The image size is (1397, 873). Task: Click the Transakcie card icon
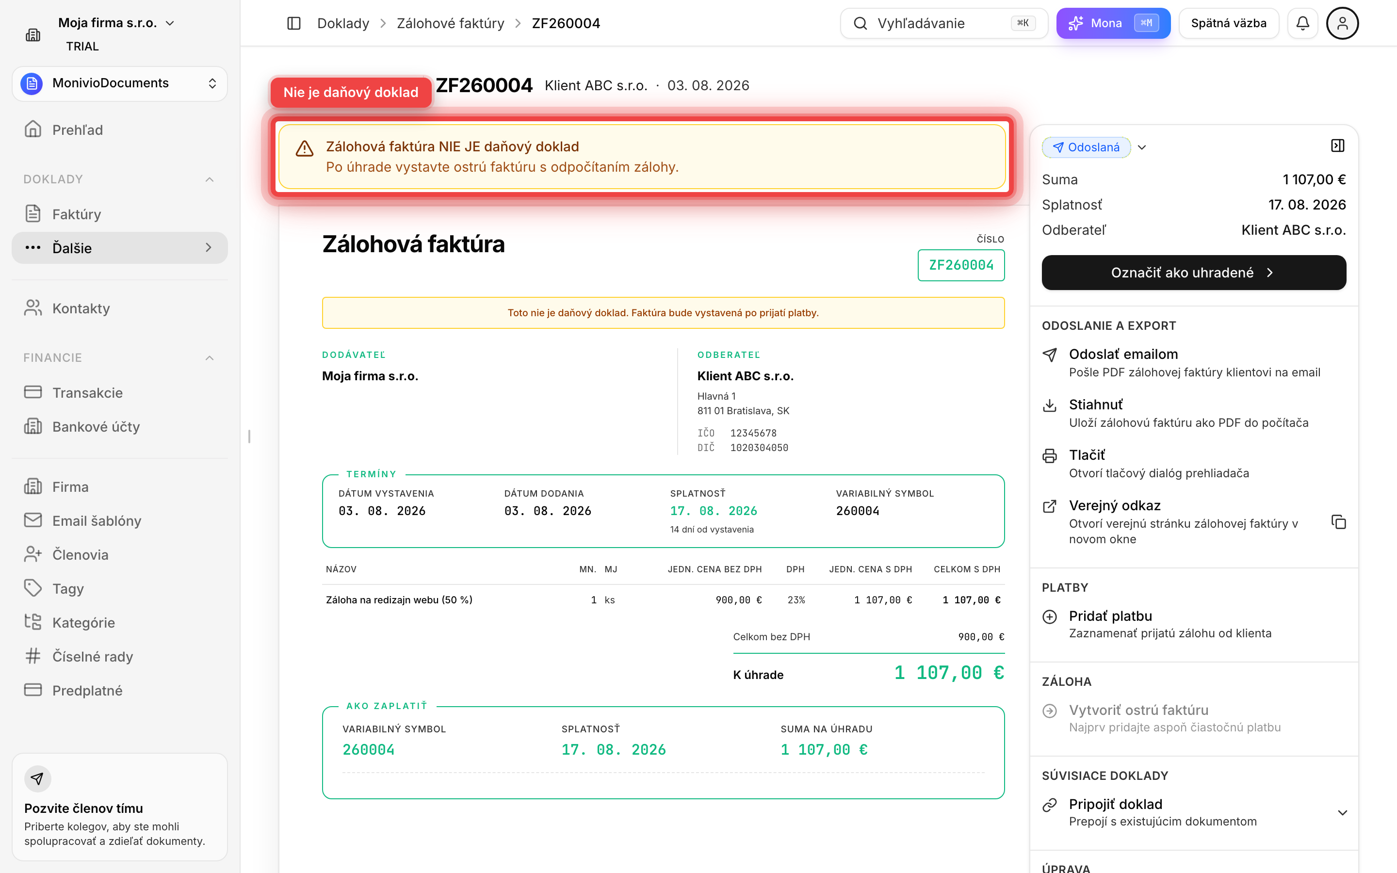[x=33, y=392]
